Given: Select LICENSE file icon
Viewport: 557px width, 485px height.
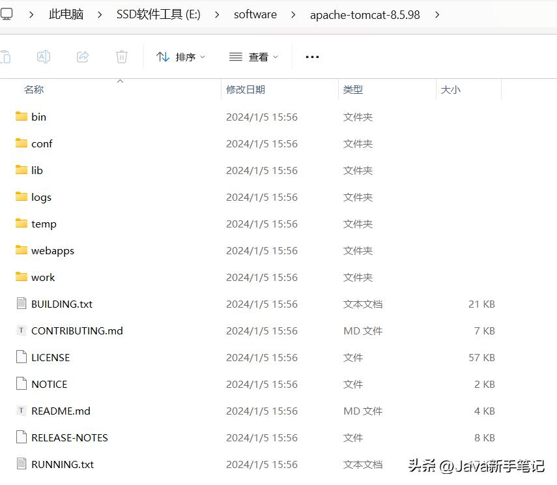Looking at the screenshot, I should [x=21, y=357].
